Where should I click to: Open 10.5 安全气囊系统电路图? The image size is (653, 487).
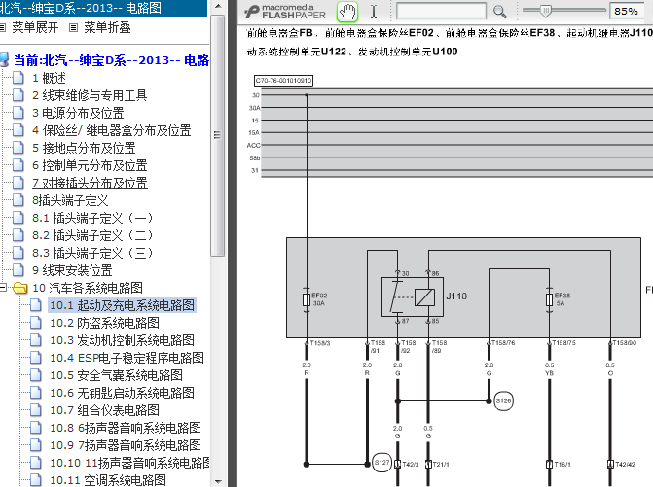[x=116, y=375]
